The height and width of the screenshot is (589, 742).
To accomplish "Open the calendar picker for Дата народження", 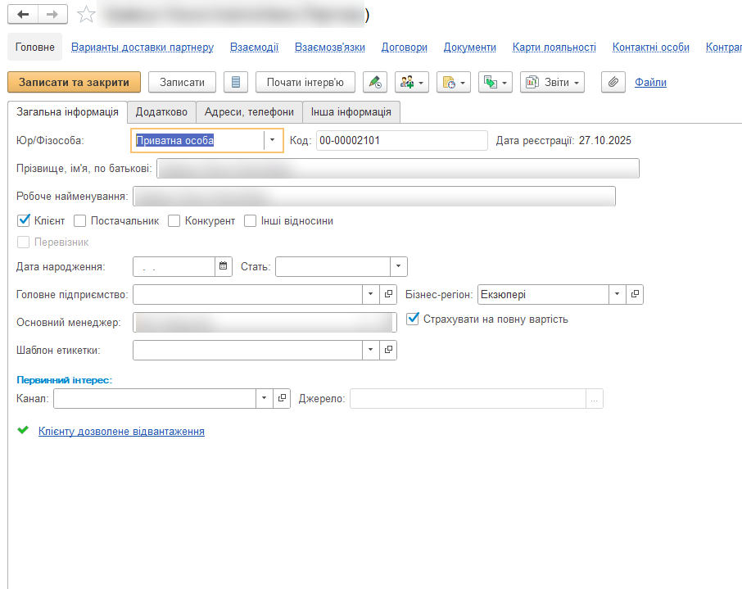I will tap(224, 266).
